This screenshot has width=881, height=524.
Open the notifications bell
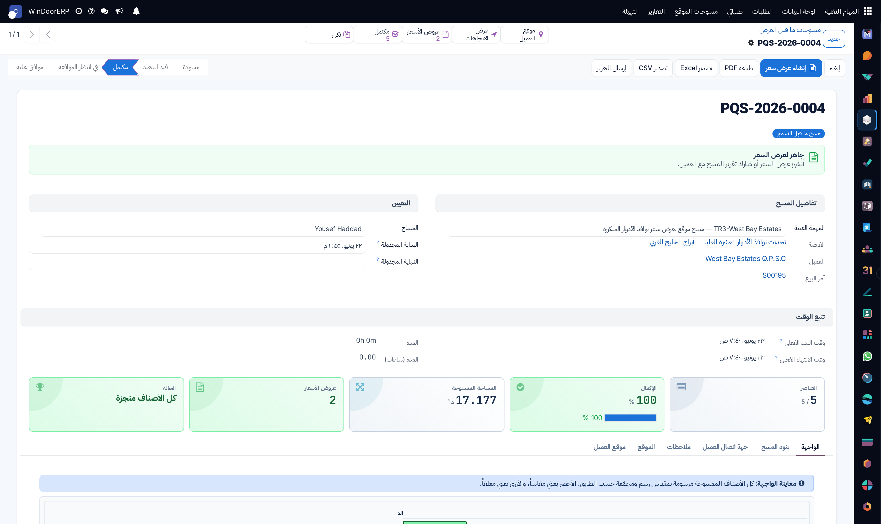[x=136, y=11]
